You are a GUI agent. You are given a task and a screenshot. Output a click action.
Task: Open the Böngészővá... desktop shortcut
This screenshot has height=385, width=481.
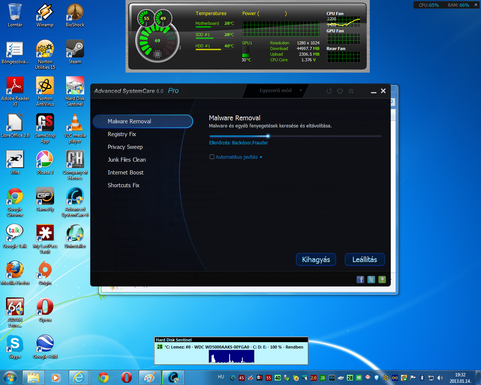click(x=15, y=52)
